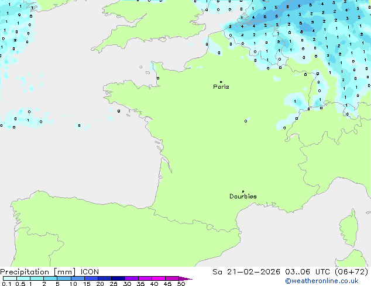371x286 pixels.
Task: Pick the palest legend swatch between 0.1 and 0.5
Action: tap(10, 278)
